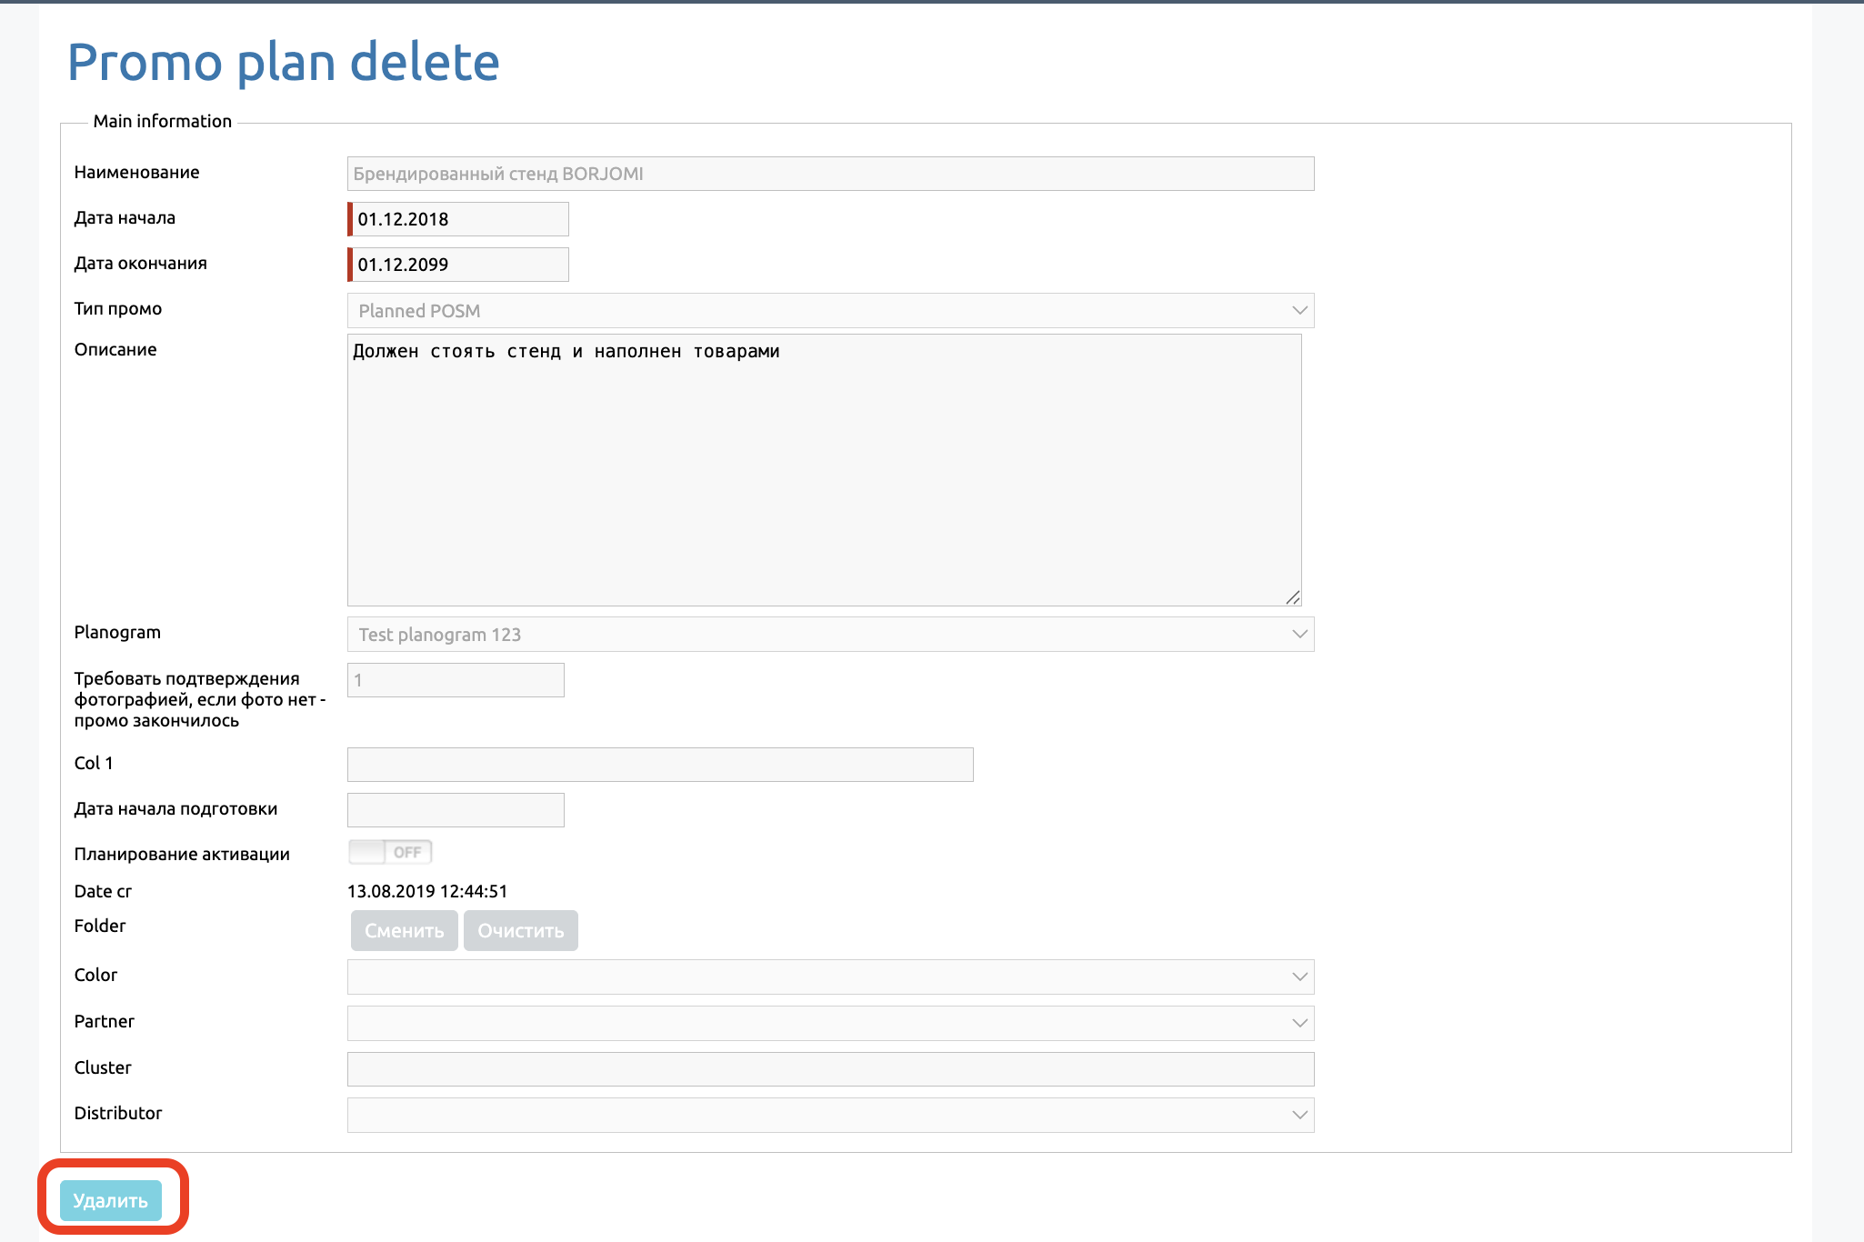Click inside the Описание text area
The width and height of the screenshot is (1864, 1242).
(x=823, y=469)
